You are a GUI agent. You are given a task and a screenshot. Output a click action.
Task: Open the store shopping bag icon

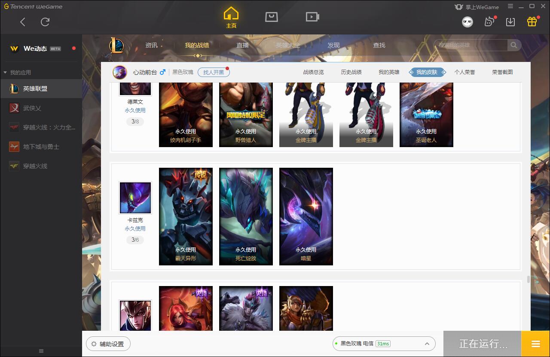[x=271, y=17]
